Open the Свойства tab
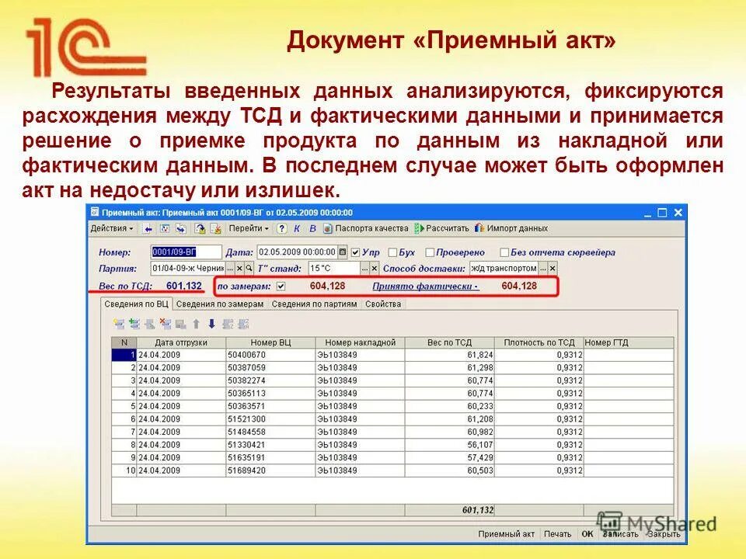The image size is (746, 559). pyautogui.click(x=383, y=304)
